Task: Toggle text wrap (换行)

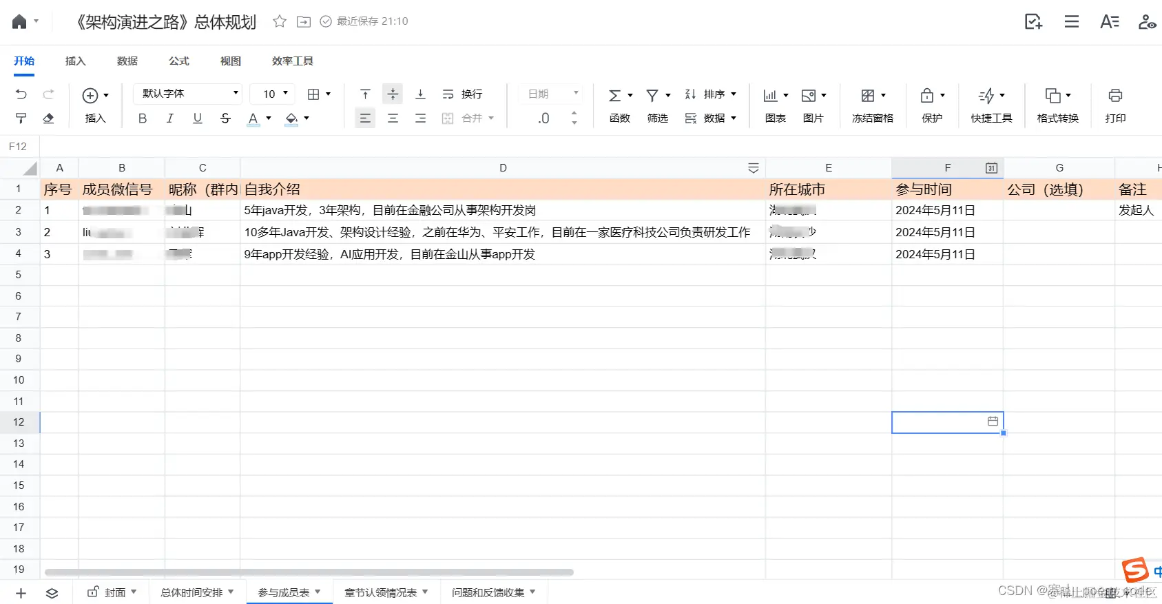Action: 462,94
